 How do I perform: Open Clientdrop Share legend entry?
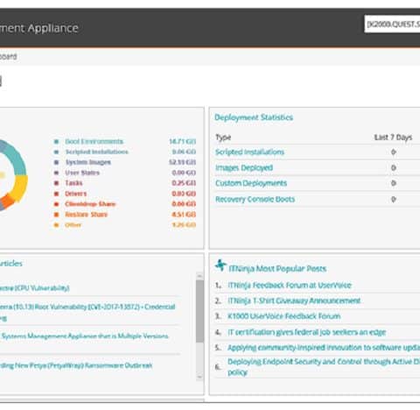[90, 204]
